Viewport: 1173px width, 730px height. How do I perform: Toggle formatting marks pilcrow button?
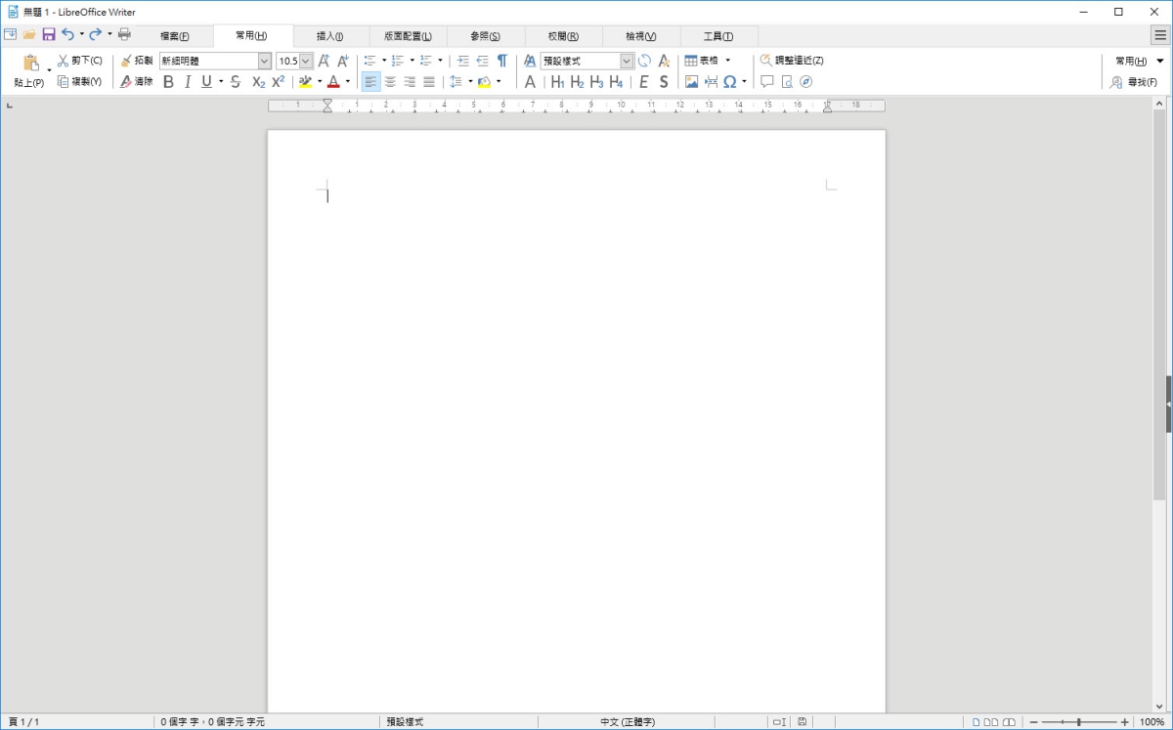point(502,61)
